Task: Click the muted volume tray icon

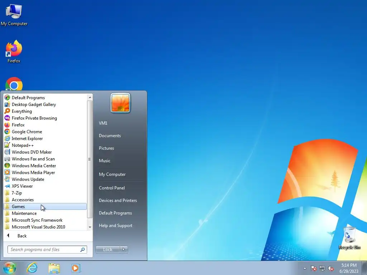Action: pos(331,268)
